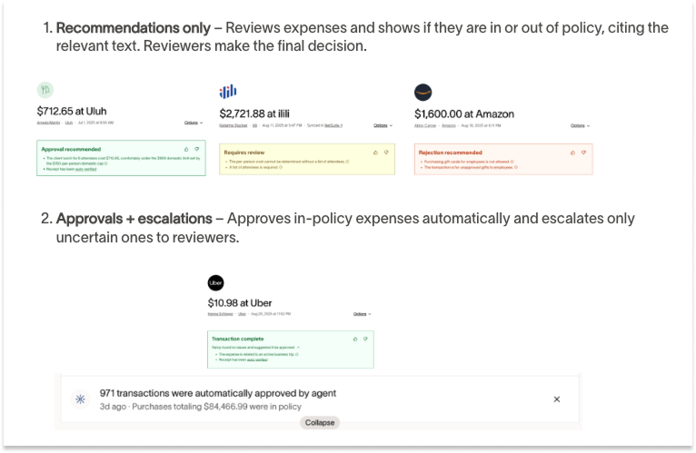
Task: Collapse the Ramp found no issues details
Action: (298, 348)
